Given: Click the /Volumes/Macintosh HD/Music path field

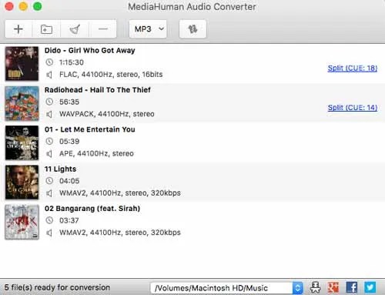Looking at the screenshot, I should tap(222, 288).
